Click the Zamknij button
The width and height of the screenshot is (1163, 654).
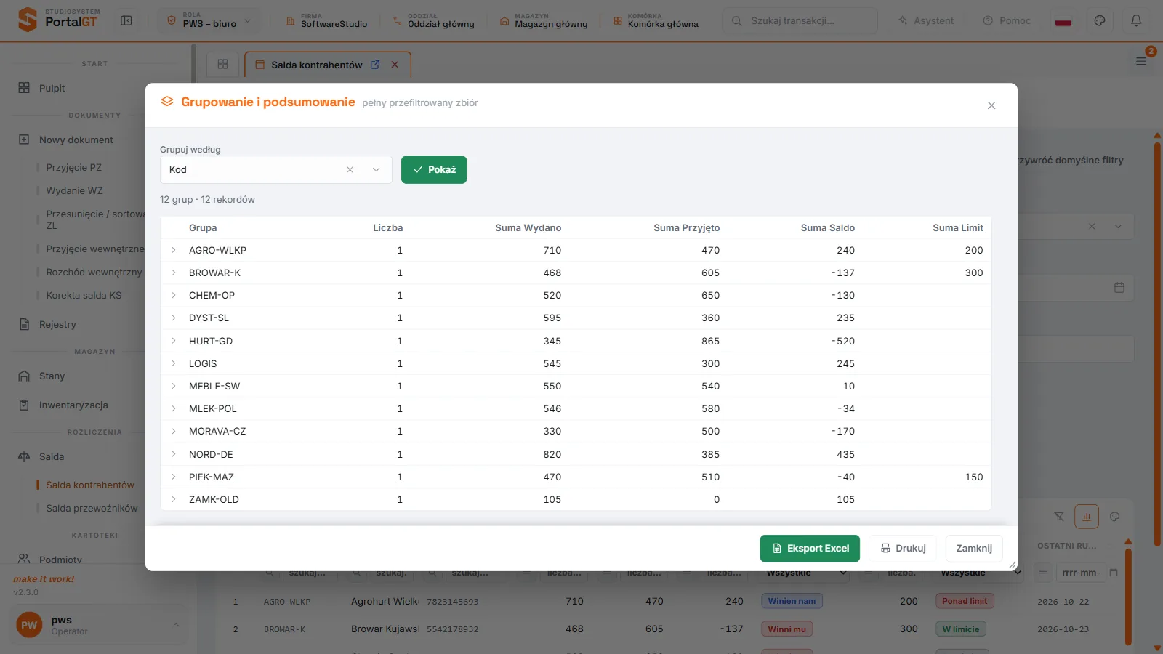(x=974, y=549)
